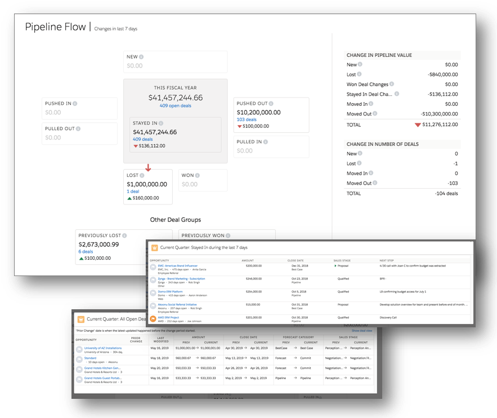The height and width of the screenshot is (418, 497).
Task: Click the -$10,300,000.00 Moved Out value
Action: (x=440, y=114)
